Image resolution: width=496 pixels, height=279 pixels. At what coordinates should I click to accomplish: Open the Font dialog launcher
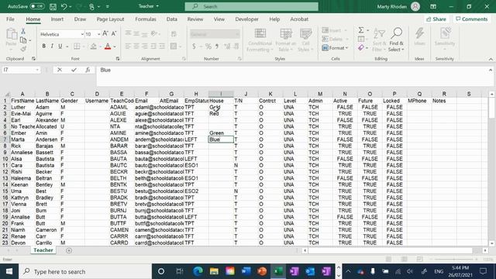point(118,59)
